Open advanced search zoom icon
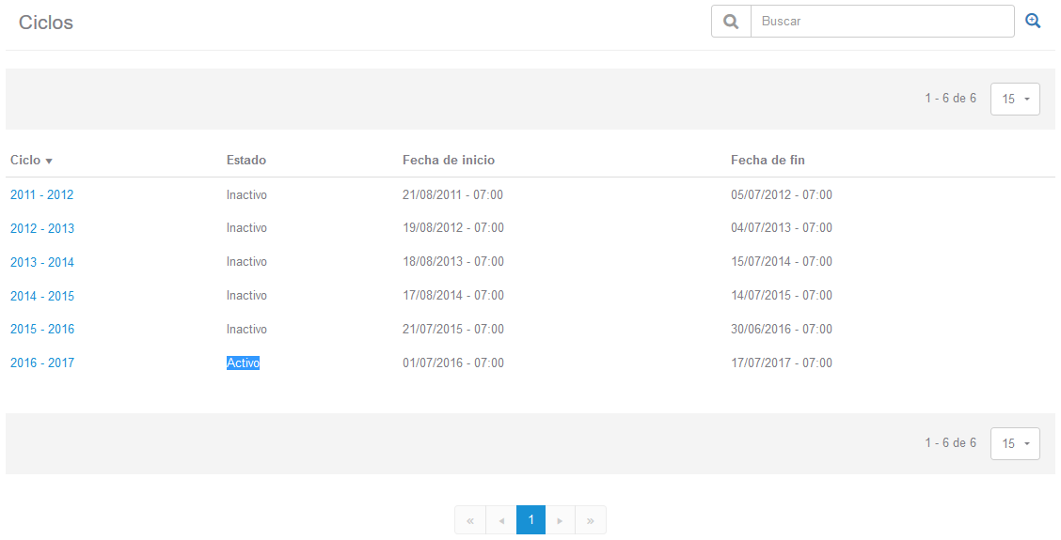The height and width of the screenshot is (540, 1061). [1033, 21]
